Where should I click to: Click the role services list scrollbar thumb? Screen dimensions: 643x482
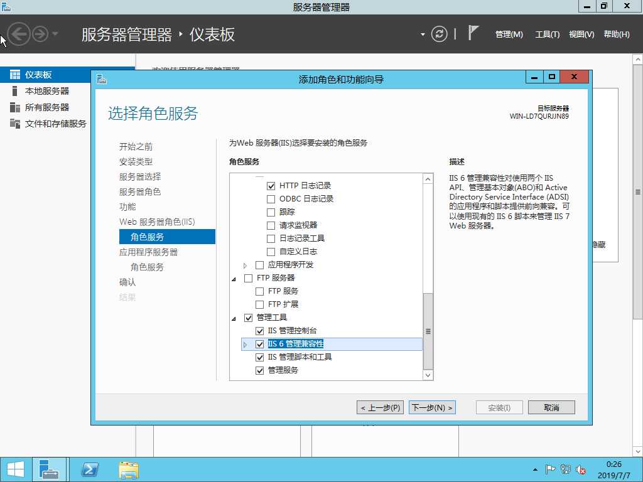click(x=428, y=331)
